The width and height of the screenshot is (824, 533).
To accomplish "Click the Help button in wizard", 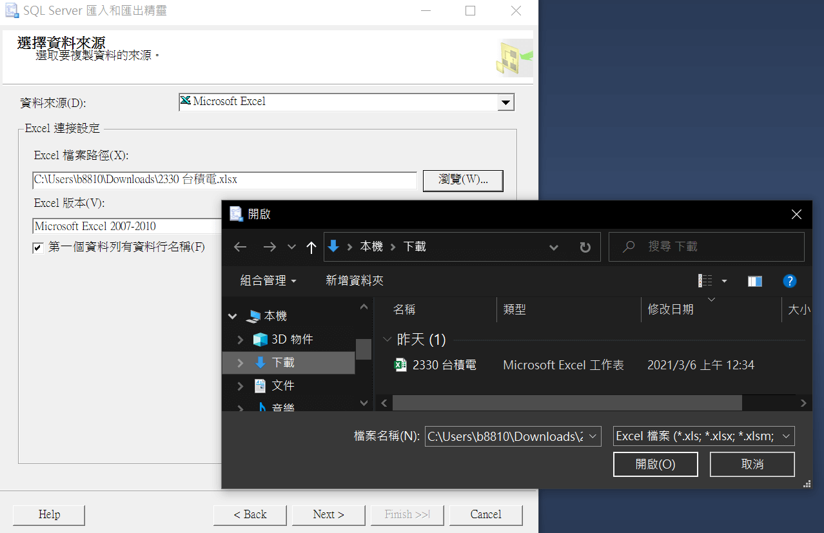I will (x=49, y=514).
